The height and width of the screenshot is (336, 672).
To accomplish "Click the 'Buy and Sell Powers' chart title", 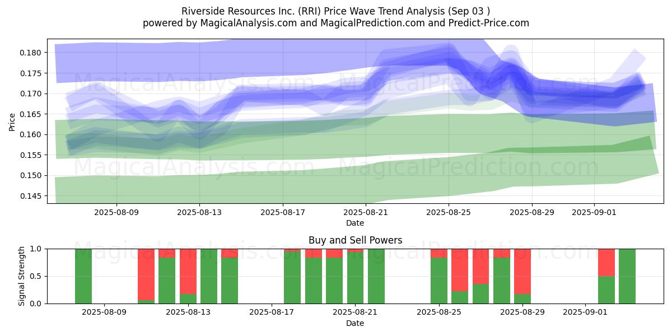I will coord(355,240).
